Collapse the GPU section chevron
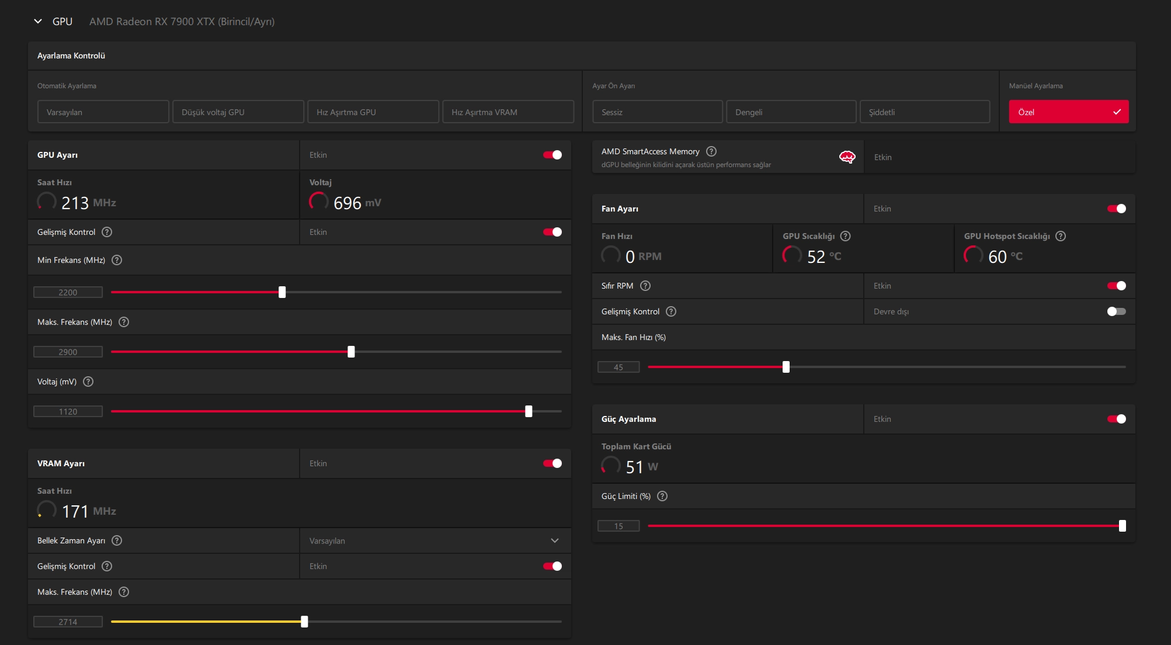Image resolution: width=1171 pixels, height=645 pixels. (38, 22)
